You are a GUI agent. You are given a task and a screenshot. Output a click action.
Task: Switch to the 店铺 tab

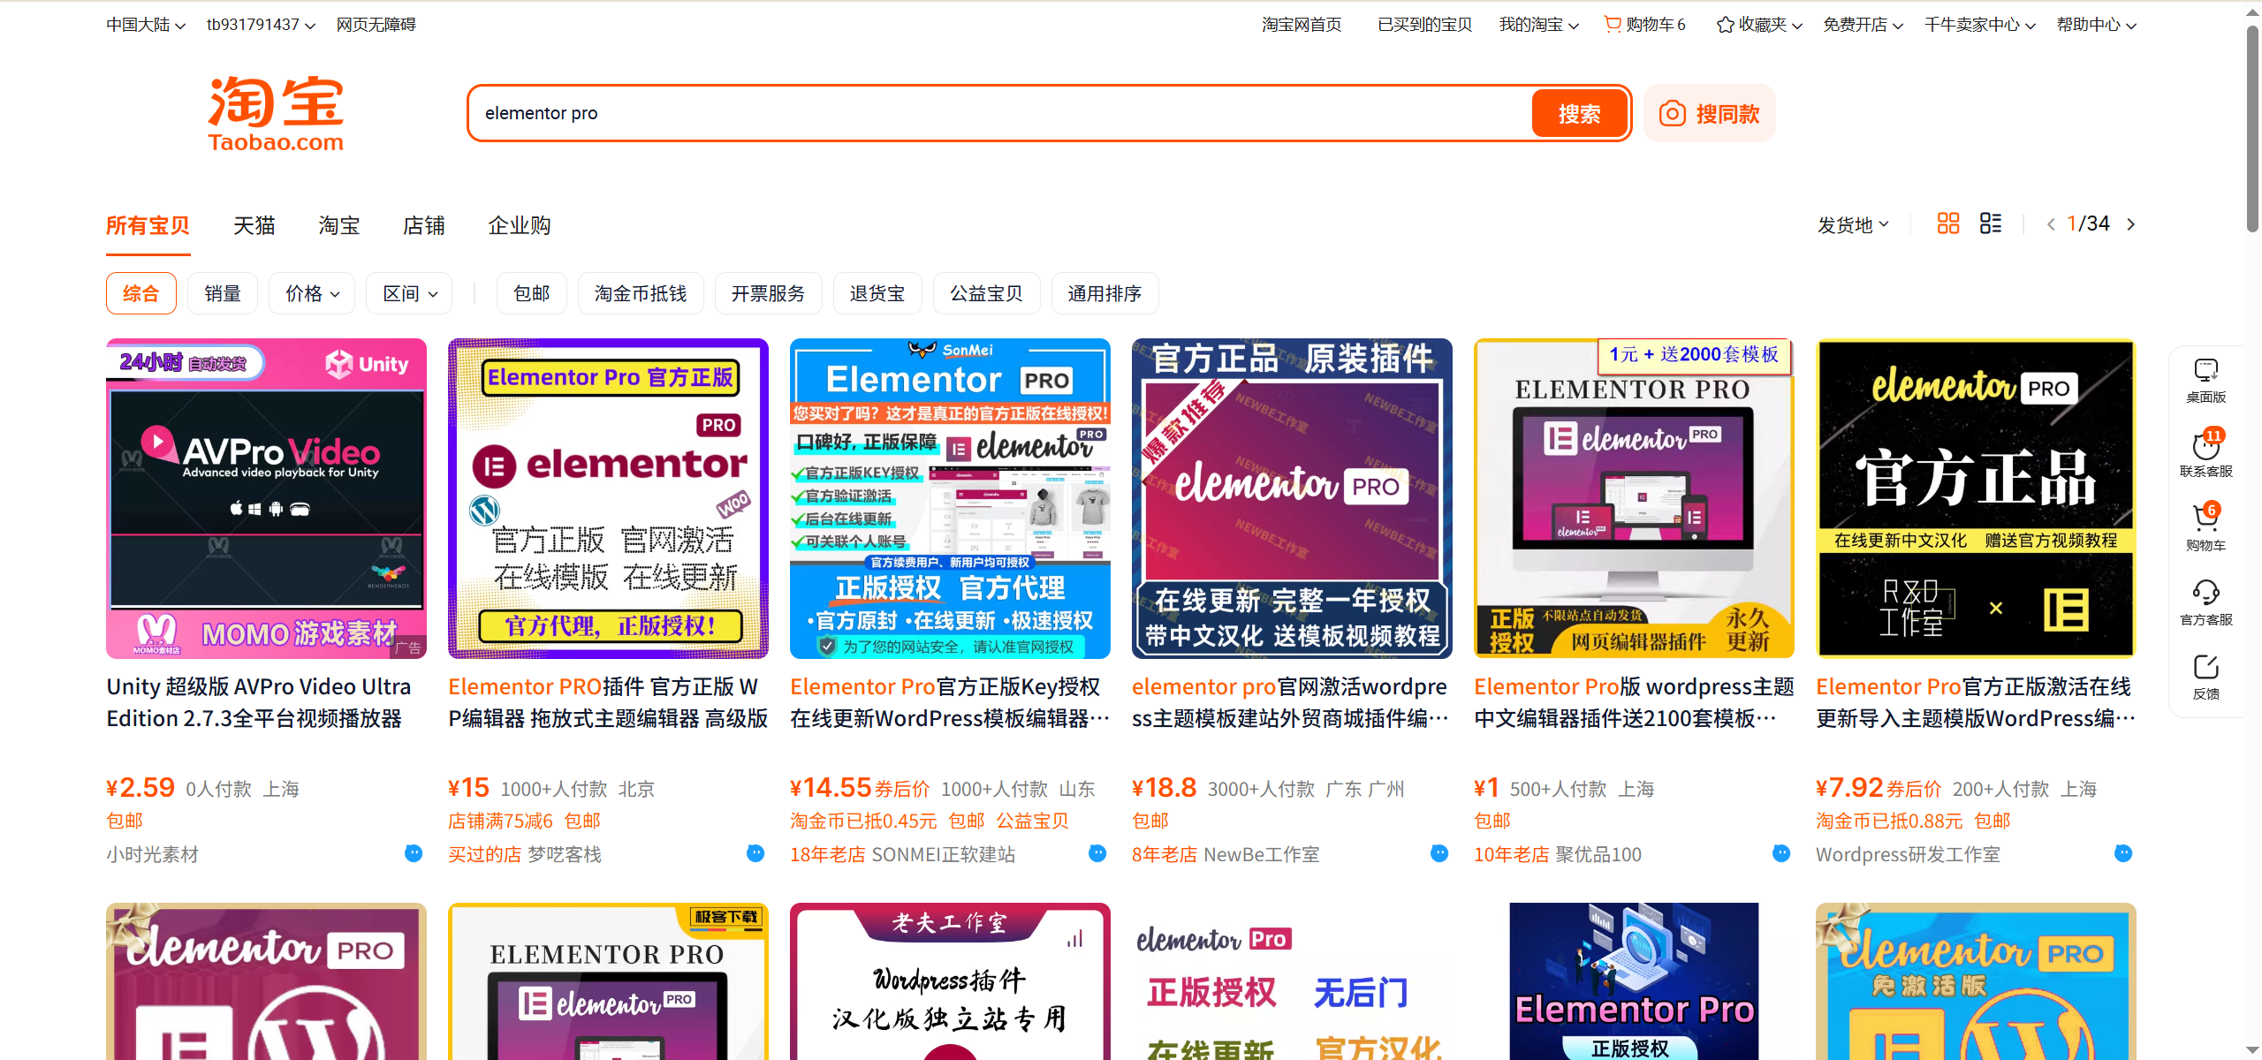(423, 225)
